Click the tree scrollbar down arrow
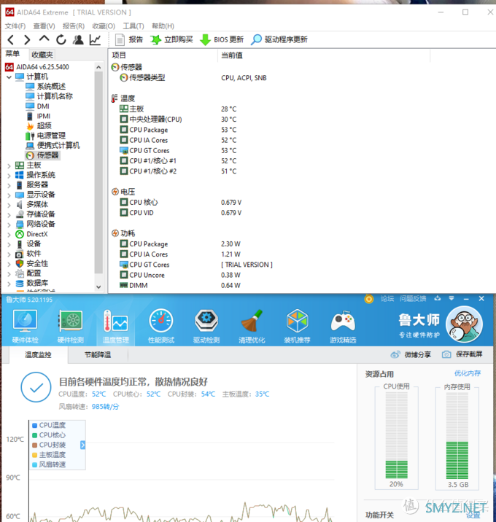Viewport: 496px width, 522px height. (98, 287)
